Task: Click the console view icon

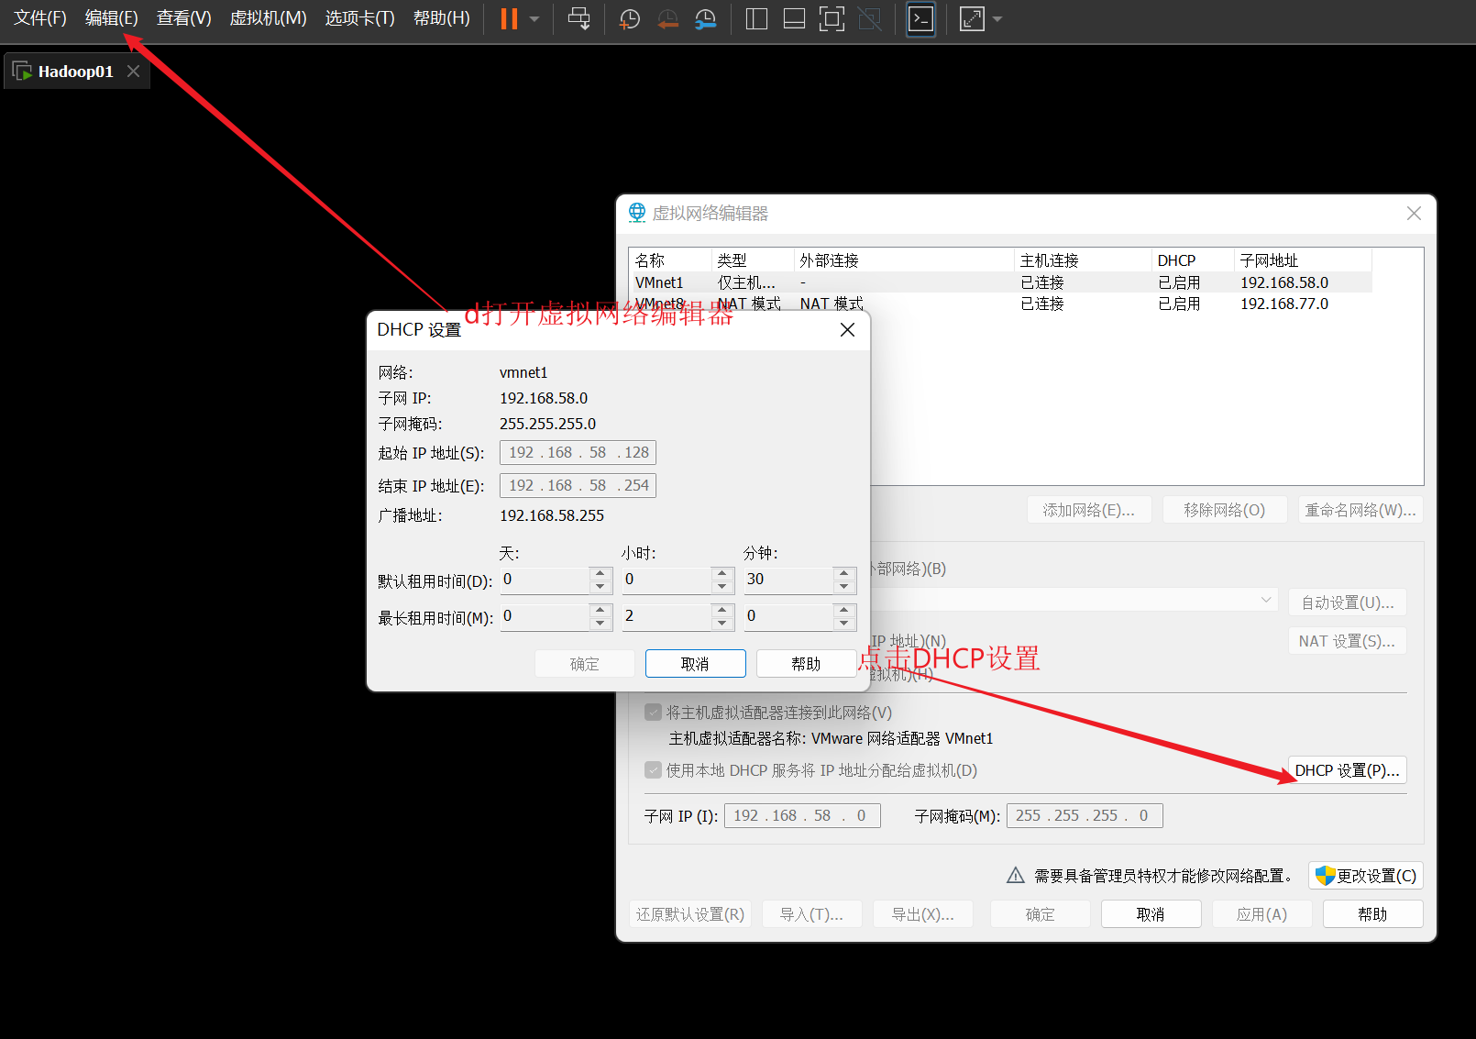Action: (x=920, y=19)
